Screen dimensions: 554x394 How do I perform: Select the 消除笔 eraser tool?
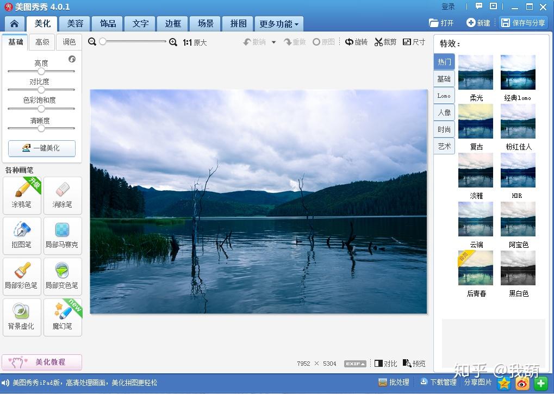[63, 196]
